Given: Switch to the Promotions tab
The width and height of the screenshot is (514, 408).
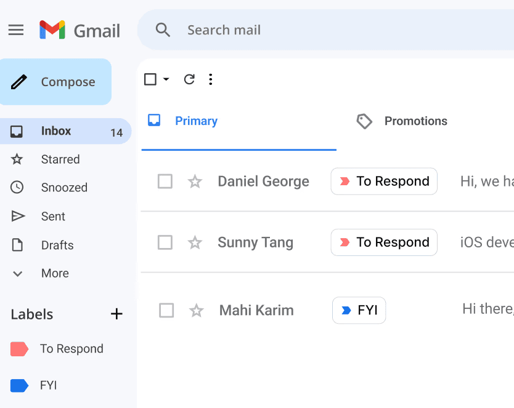Looking at the screenshot, I should click(402, 121).
